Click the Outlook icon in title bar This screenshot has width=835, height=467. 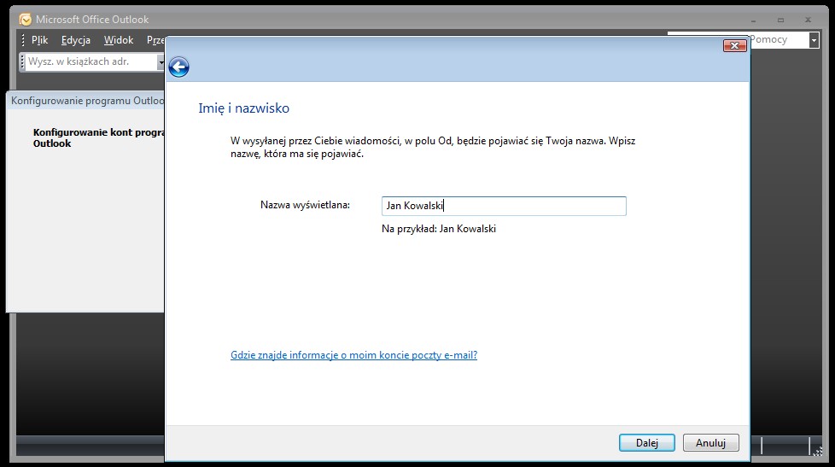26,20
